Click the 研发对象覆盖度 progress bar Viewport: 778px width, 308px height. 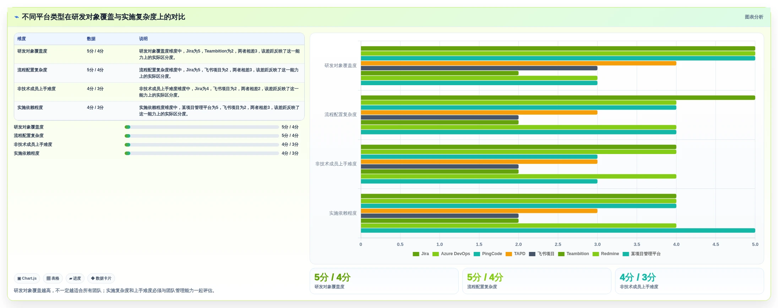click(202, 127)
